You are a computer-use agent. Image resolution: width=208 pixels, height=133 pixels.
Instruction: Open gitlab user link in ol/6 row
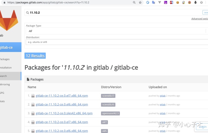tap(163, 131)
